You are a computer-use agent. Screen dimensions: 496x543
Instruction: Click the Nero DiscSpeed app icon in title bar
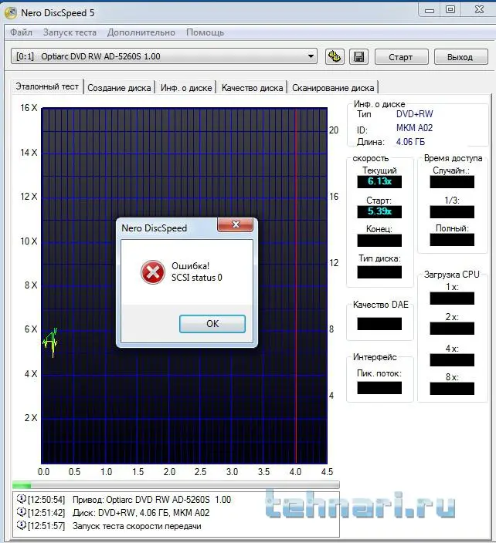point(11,13)
